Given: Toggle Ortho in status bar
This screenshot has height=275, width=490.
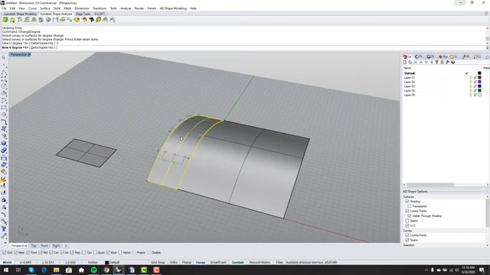Looking at the screenshot, I should 174,263.
